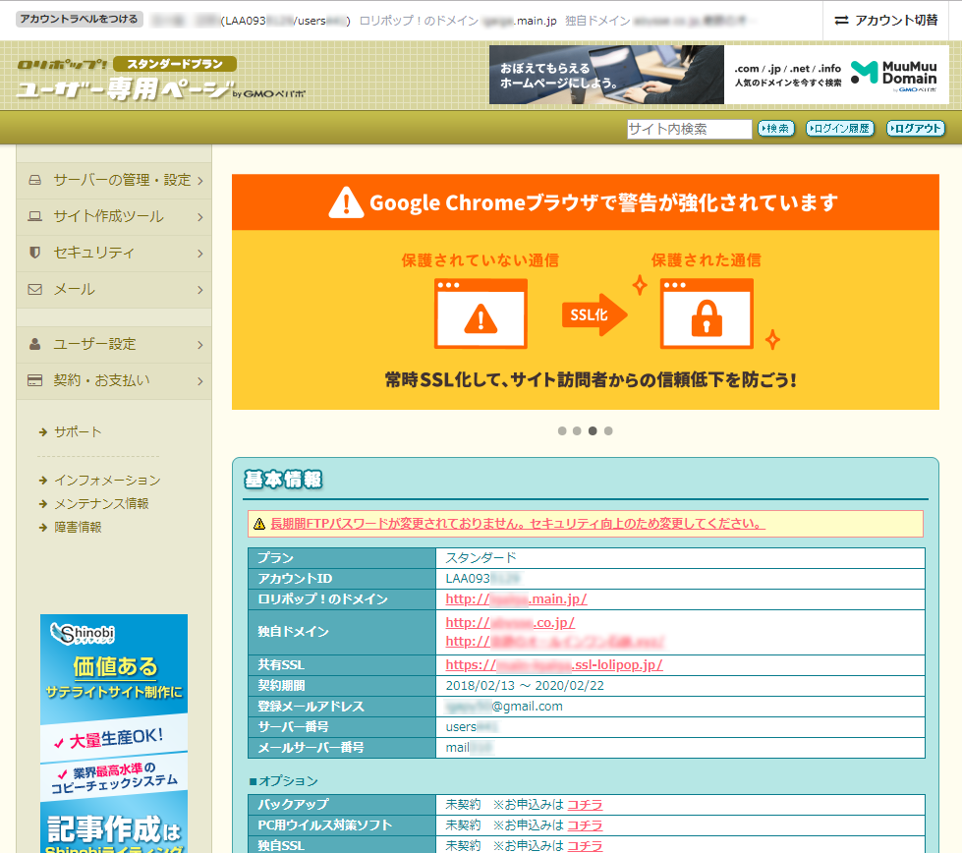The height and width of the screenshot is (853, 962).
Task: Click the warning triangle in FTP password notice
Action: [259, 524]
